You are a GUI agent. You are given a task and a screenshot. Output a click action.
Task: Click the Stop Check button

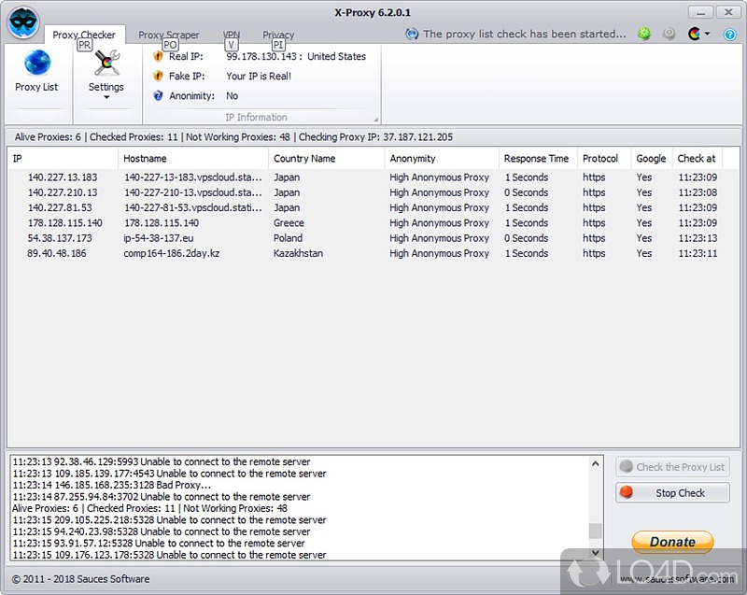click(672, 493)
